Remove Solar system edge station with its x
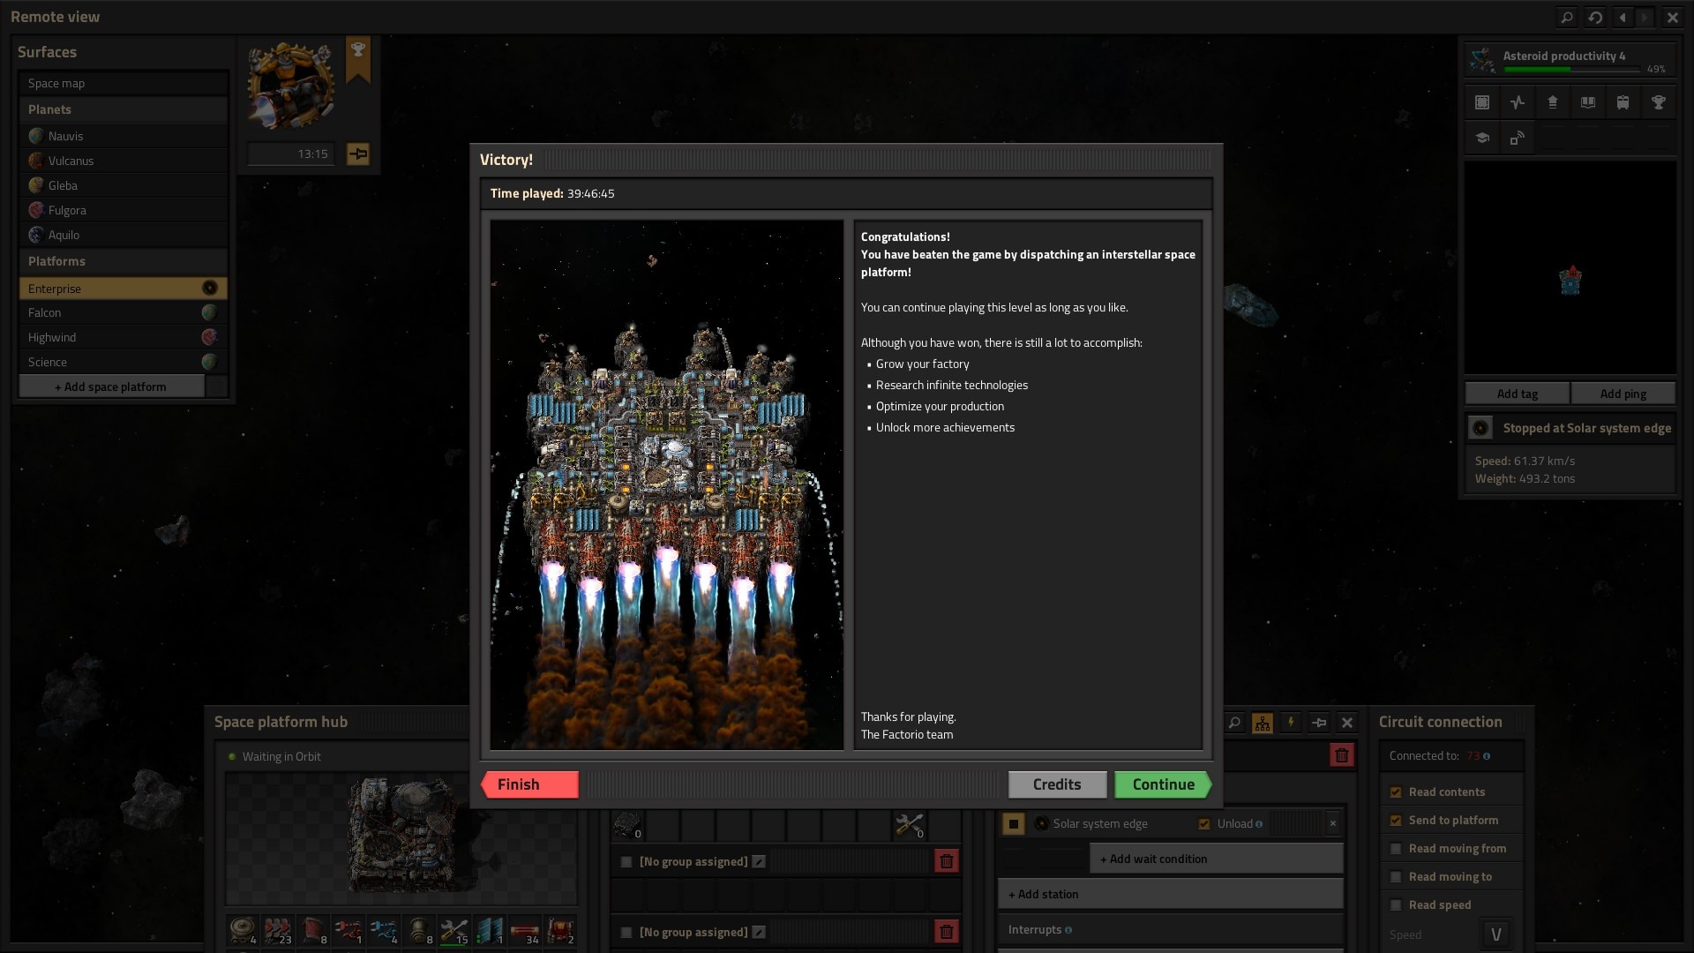 pyautogui.click(x=1333, y=823)
